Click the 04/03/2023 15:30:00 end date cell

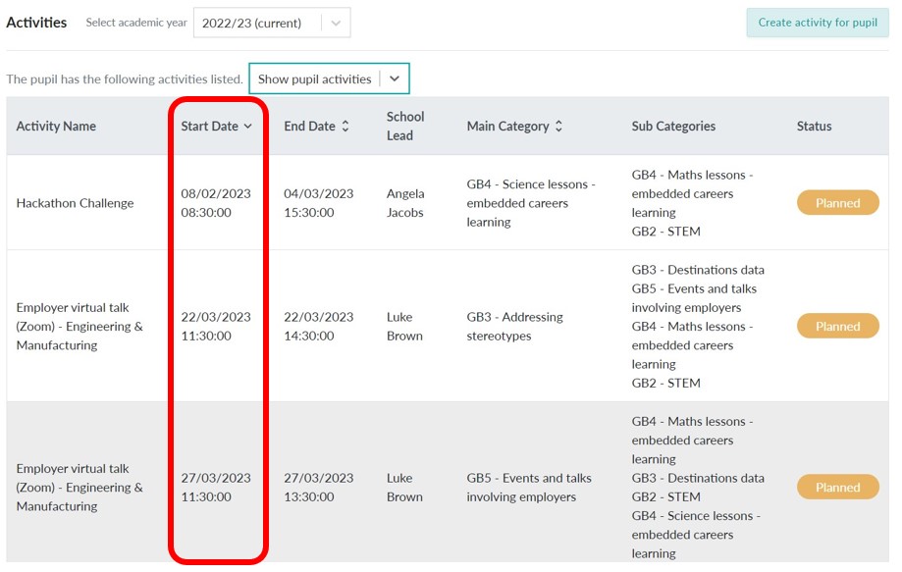(319, 203)
